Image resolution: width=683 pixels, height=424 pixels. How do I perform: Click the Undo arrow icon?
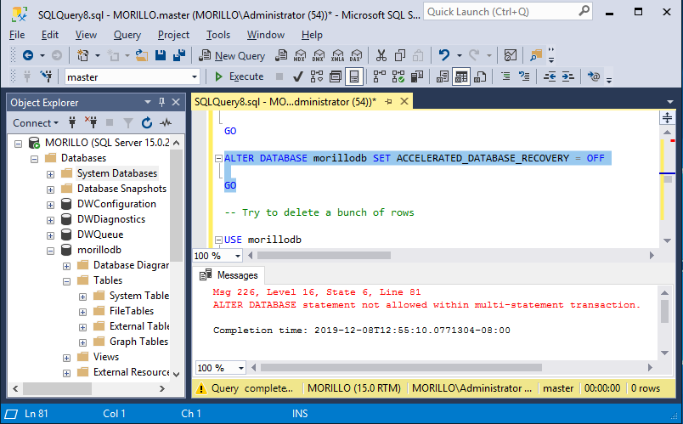point(443,55)
